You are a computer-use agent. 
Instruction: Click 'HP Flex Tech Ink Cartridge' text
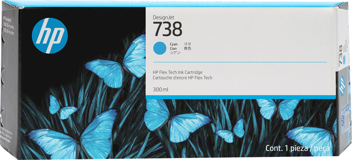178,72
